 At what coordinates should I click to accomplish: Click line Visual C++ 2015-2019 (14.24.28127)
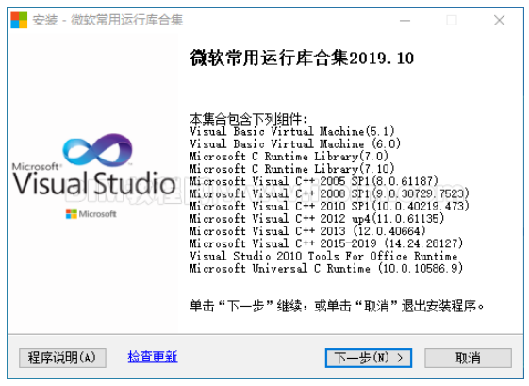[x=326, y=243]
